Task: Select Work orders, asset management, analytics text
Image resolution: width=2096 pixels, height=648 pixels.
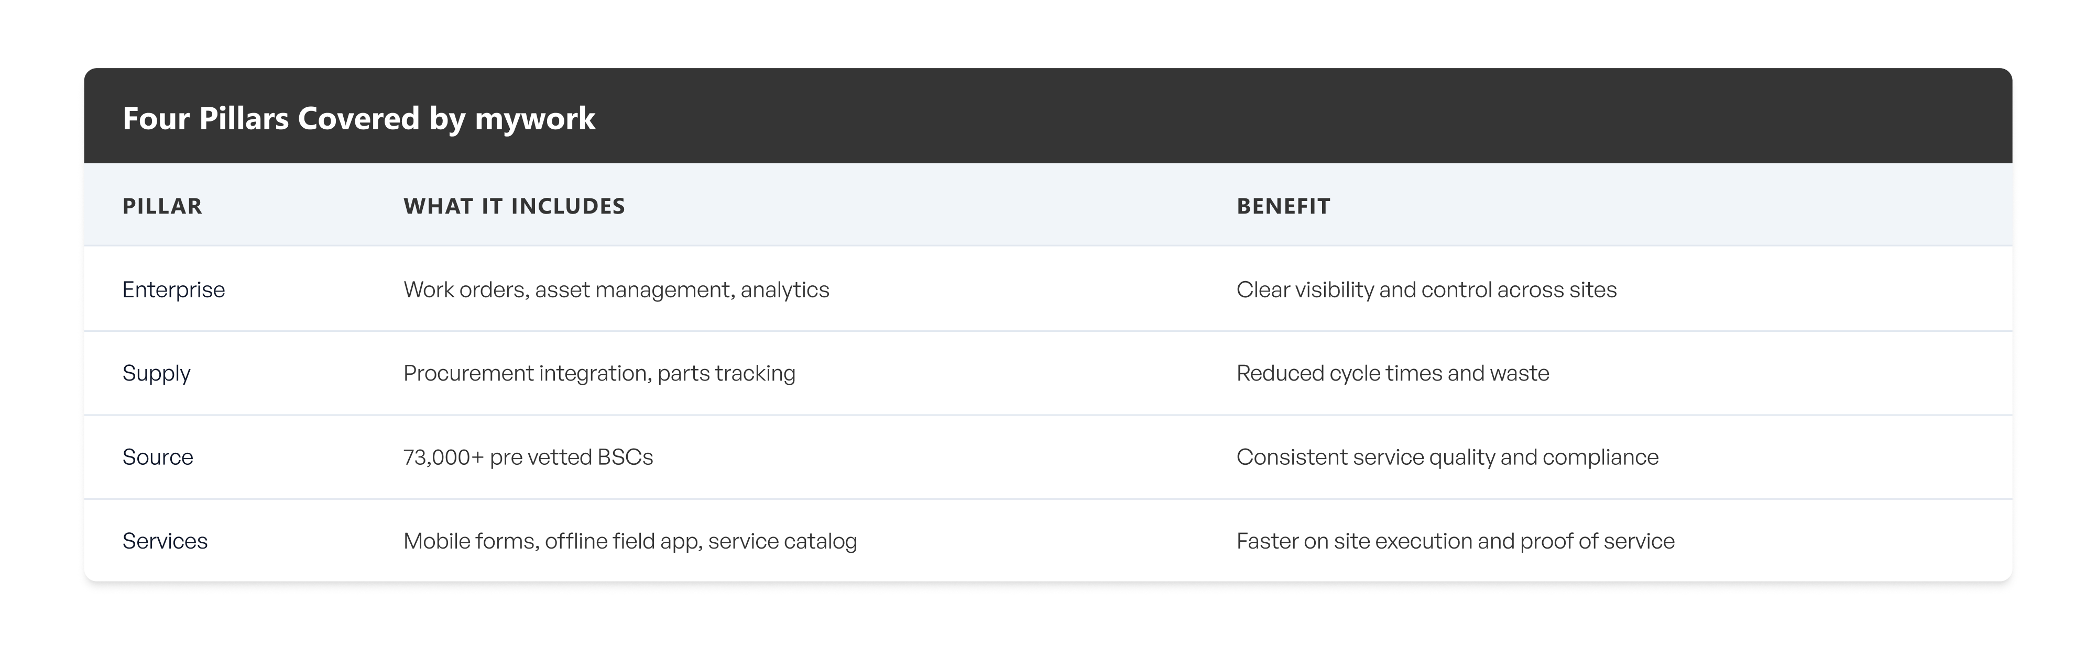Action: click(x=616, y=289)
